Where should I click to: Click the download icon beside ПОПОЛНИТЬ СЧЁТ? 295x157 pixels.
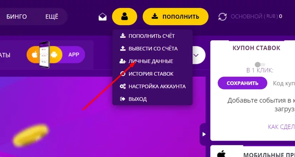pyautogui.click(x=123, y=36)
